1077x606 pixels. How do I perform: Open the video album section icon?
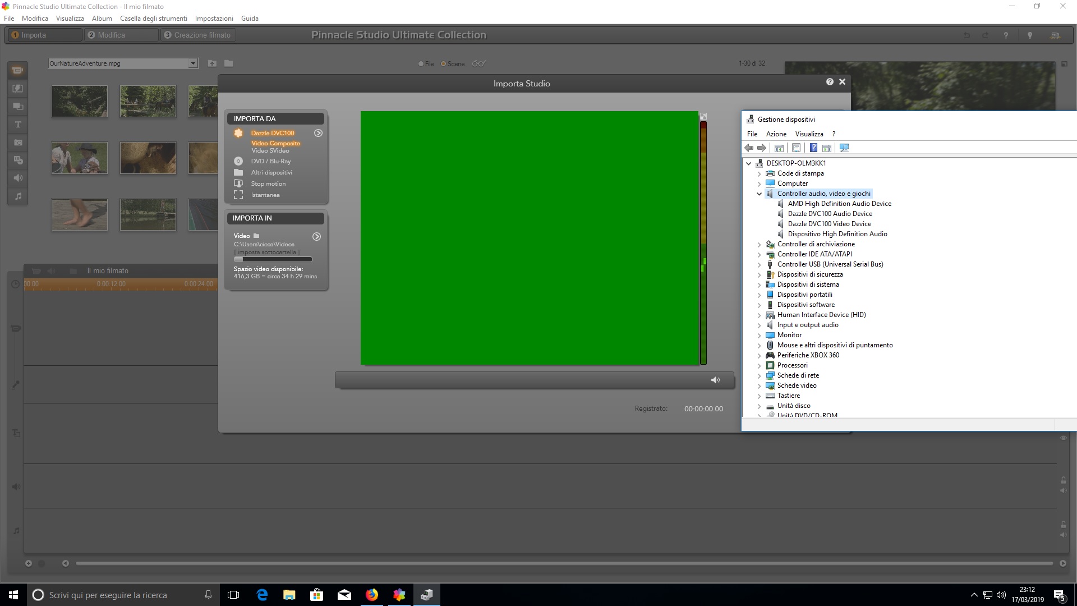pyautogui.click(x=18, y=70)
